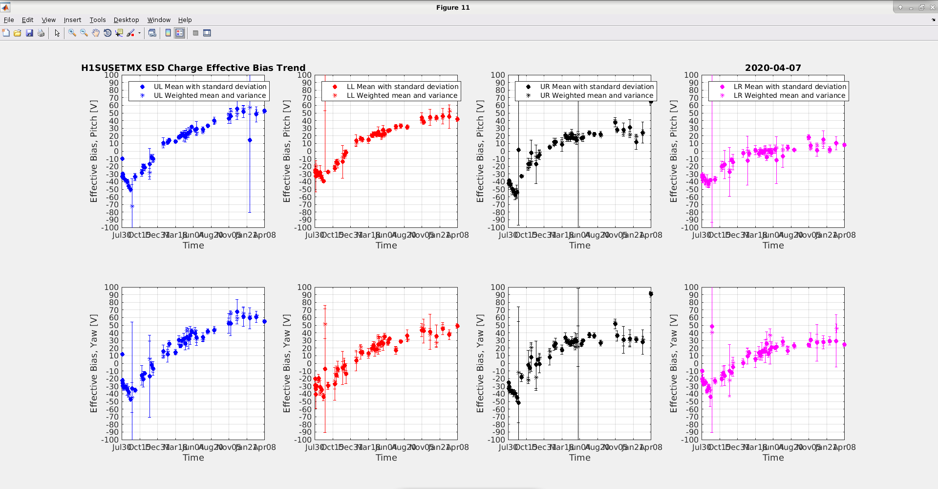The width and height of the screenshot is (938, 489).
Task: Create a new figure from the toolbar
Action: coord(6,33)
